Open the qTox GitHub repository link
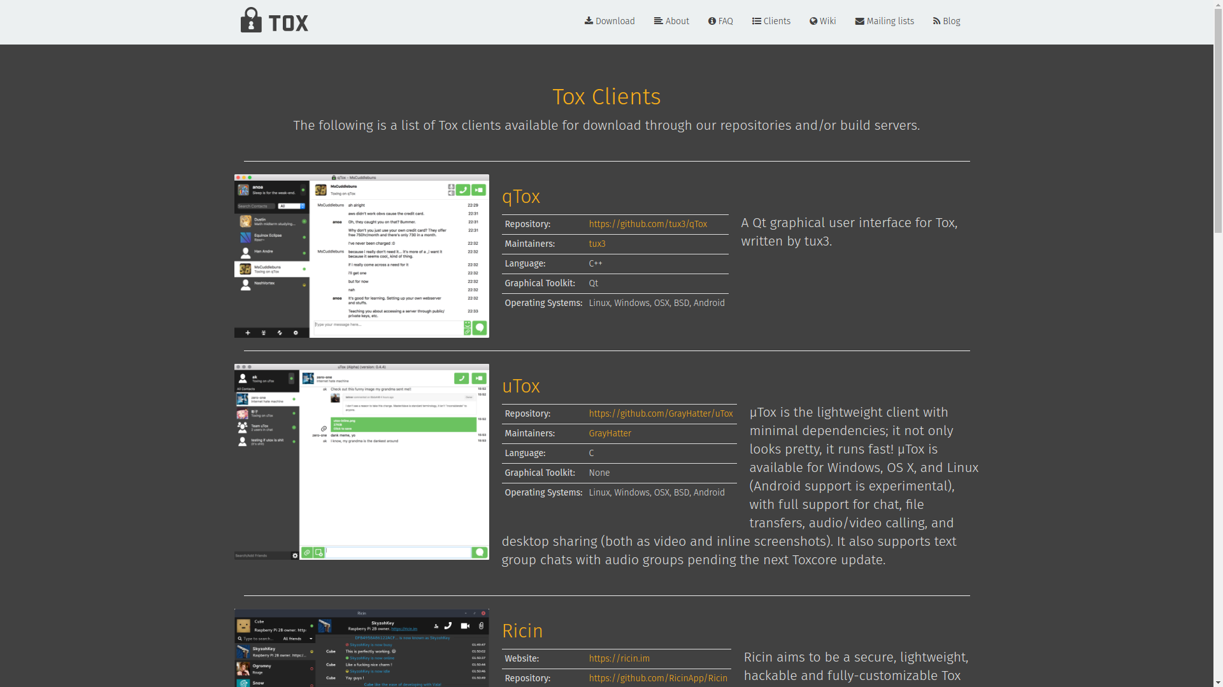The image size is (1223, 687). pos(647,224)
